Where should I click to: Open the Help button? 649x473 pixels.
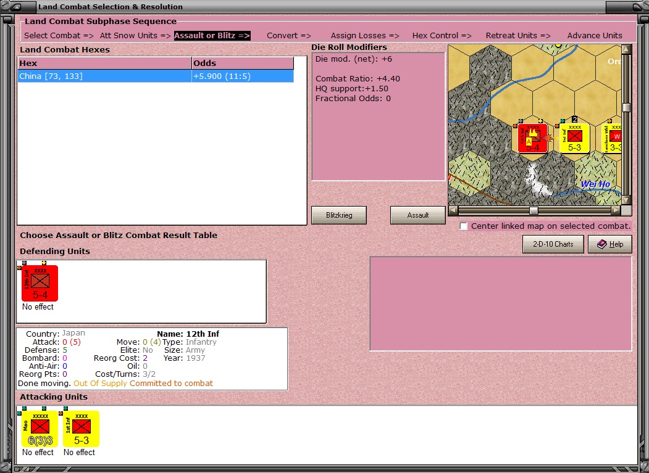[609, 244]
